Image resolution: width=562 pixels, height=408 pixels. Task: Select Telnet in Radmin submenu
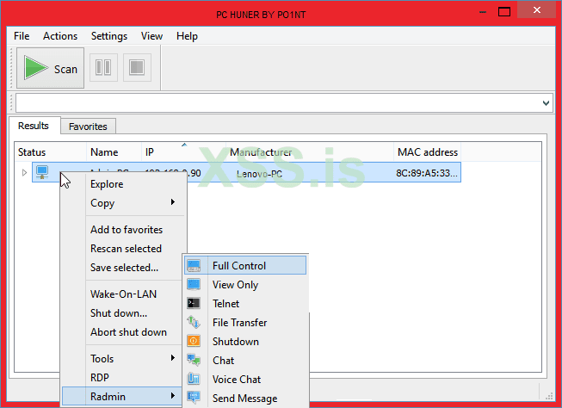(x=245, y=303)
